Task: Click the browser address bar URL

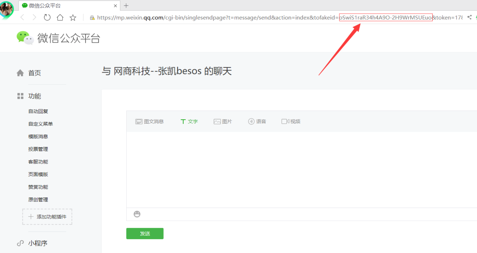Action: 280,18
